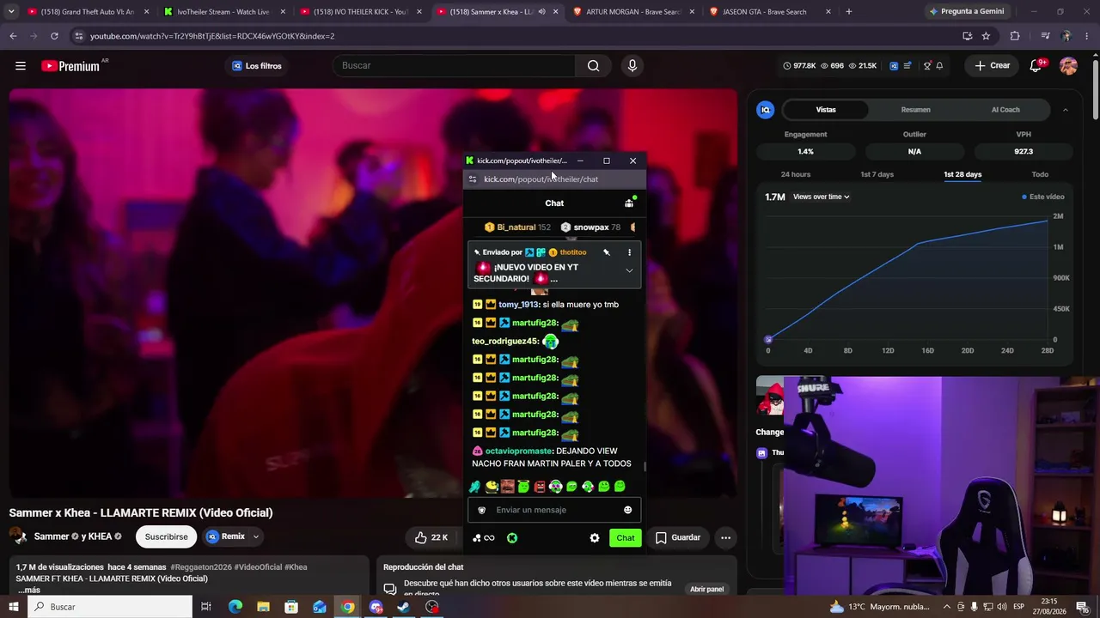The height and width of the screenshot is (618, 1100).
Task: Open File Explorer from the taskbar
Action: click(x=263, y=607)
